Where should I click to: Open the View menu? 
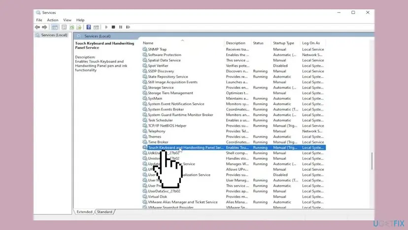[x=67, y=20]
